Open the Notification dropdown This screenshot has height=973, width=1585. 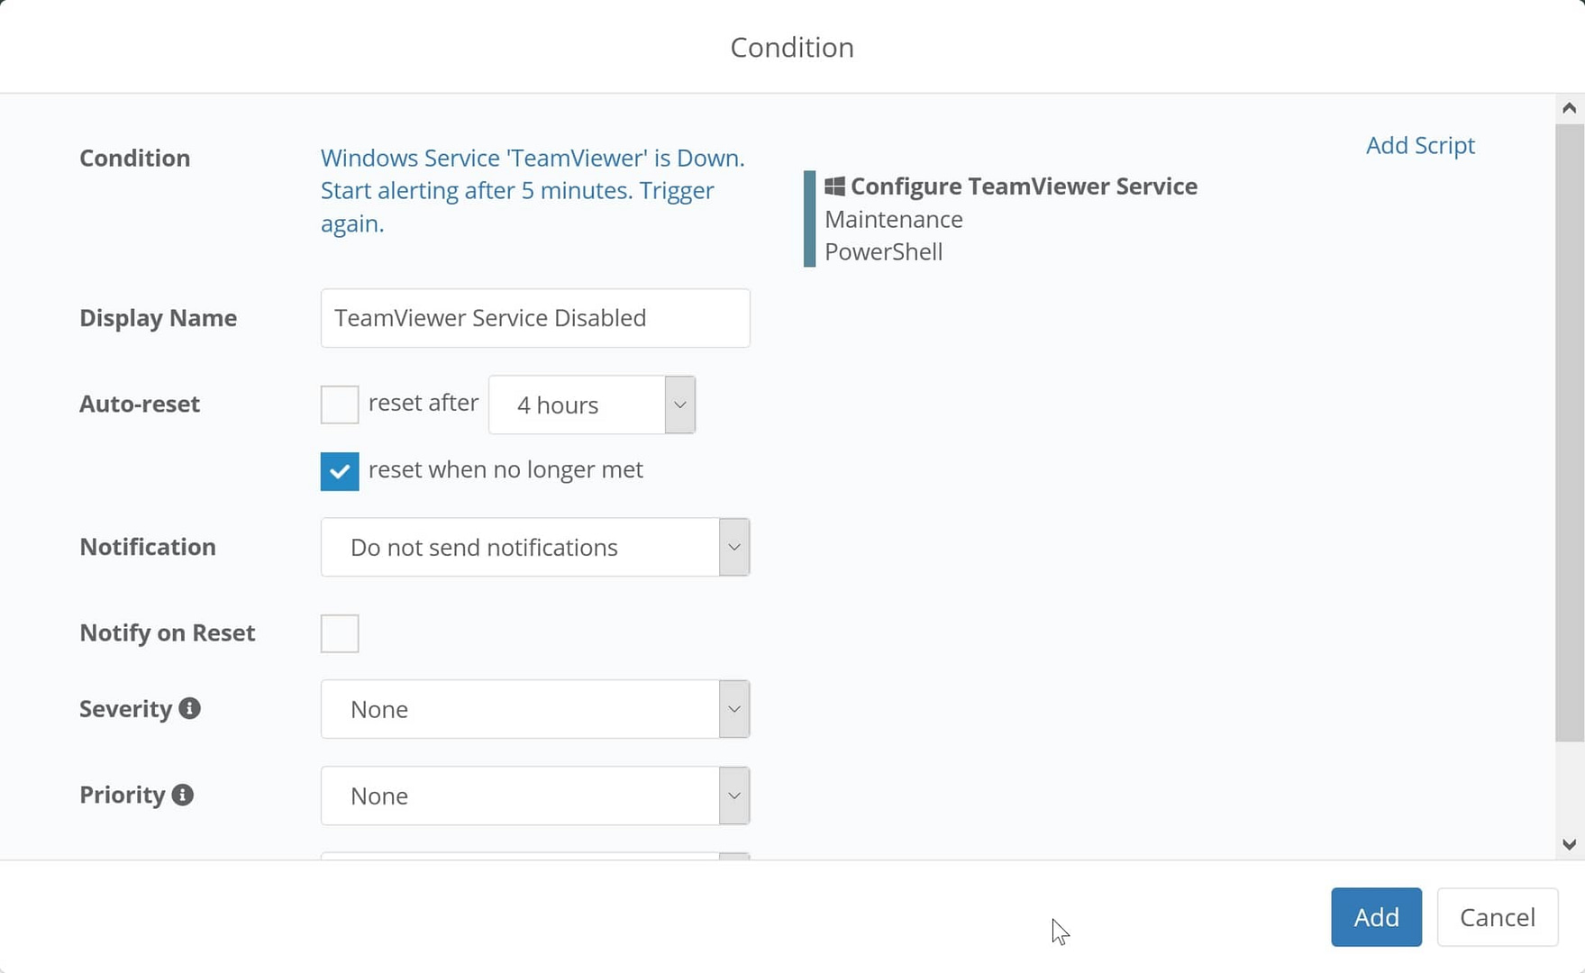pos(734,547)
